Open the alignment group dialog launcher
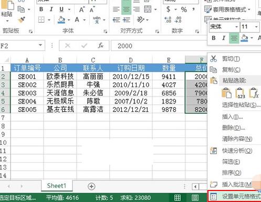The image size is (261, 202). pos(157,31)
